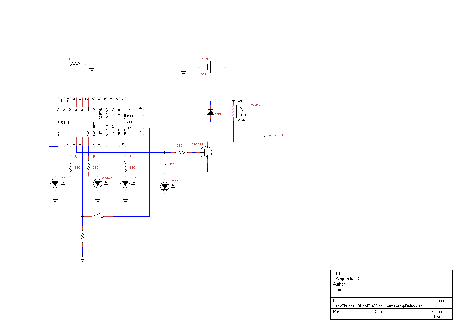
Task: Select the 1N4004 diode symbol
Action: point(210,112)
